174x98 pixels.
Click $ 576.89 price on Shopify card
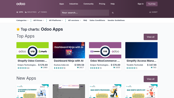43,65
